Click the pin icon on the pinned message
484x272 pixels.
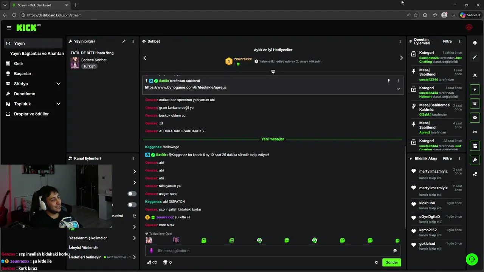pos(388,80)
